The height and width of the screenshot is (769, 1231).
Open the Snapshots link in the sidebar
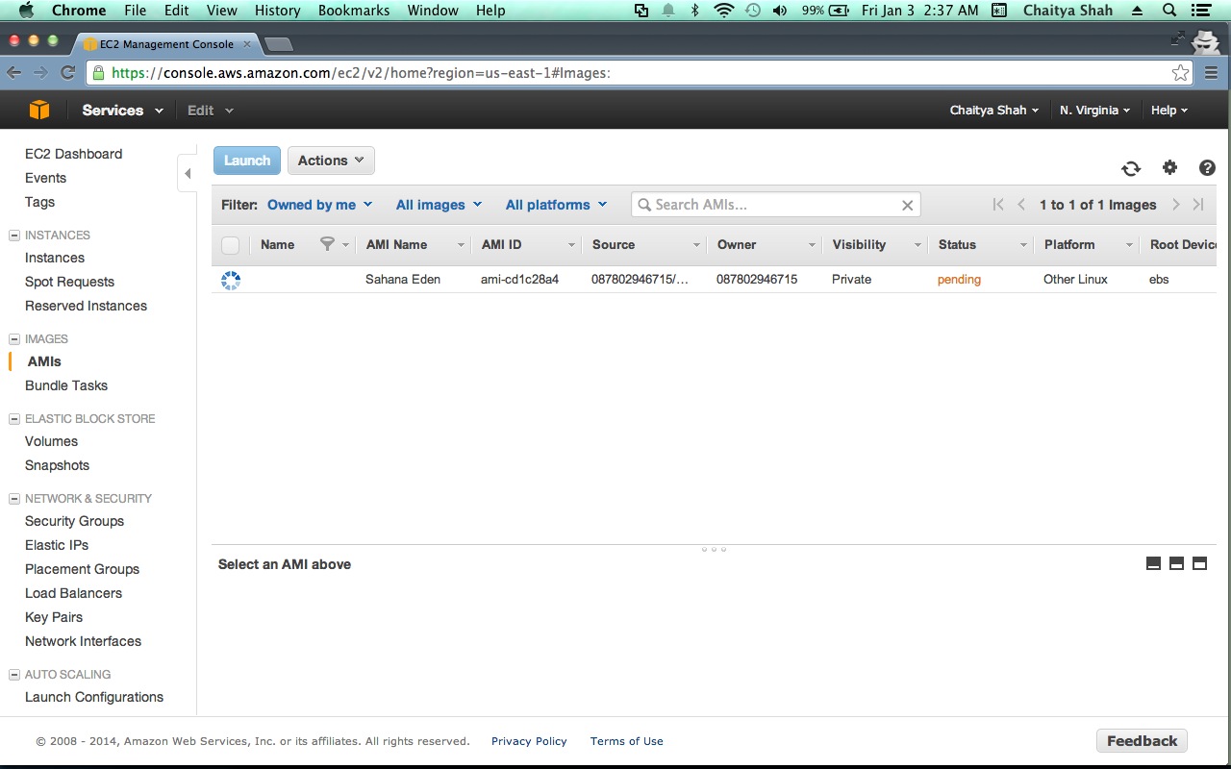[57, 465]
